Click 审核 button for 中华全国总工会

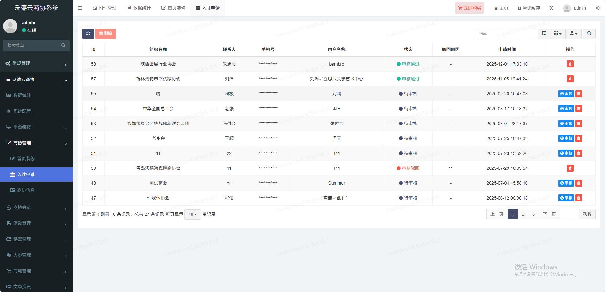pos(566,109)
